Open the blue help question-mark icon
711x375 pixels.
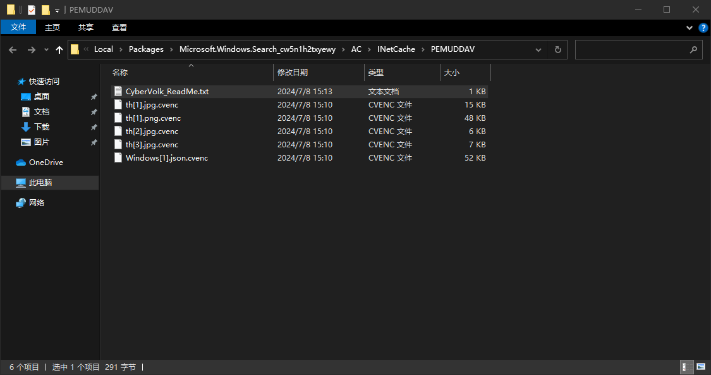click(703, 28)
